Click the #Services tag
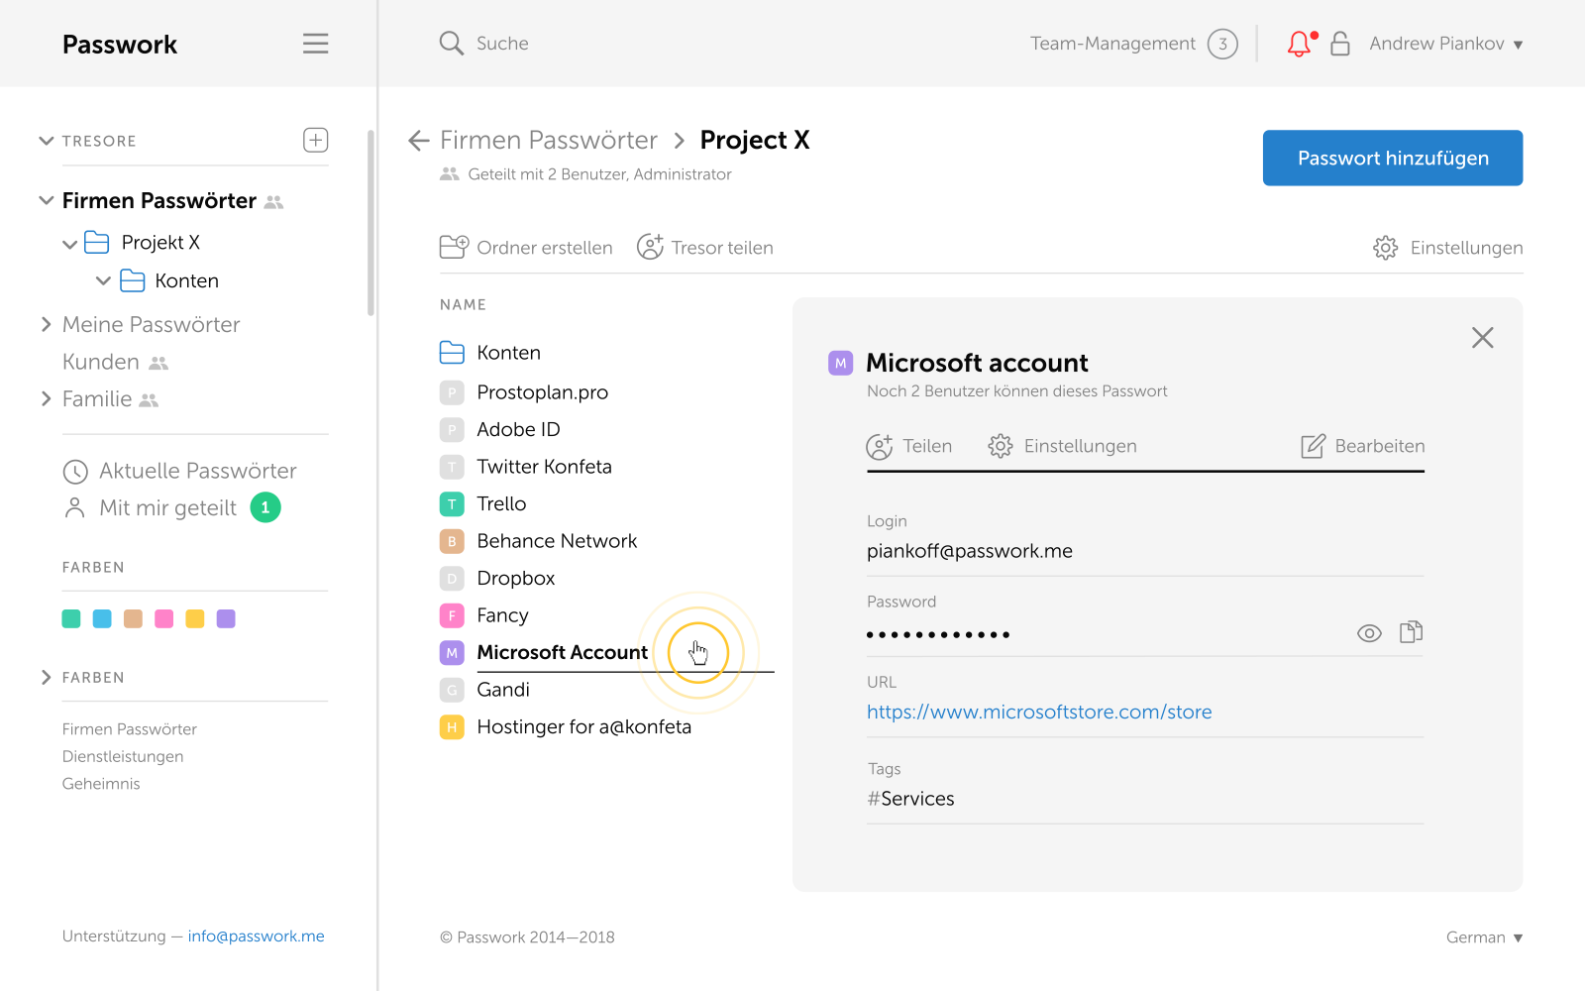1585x991 pixels. click(910, 799)
